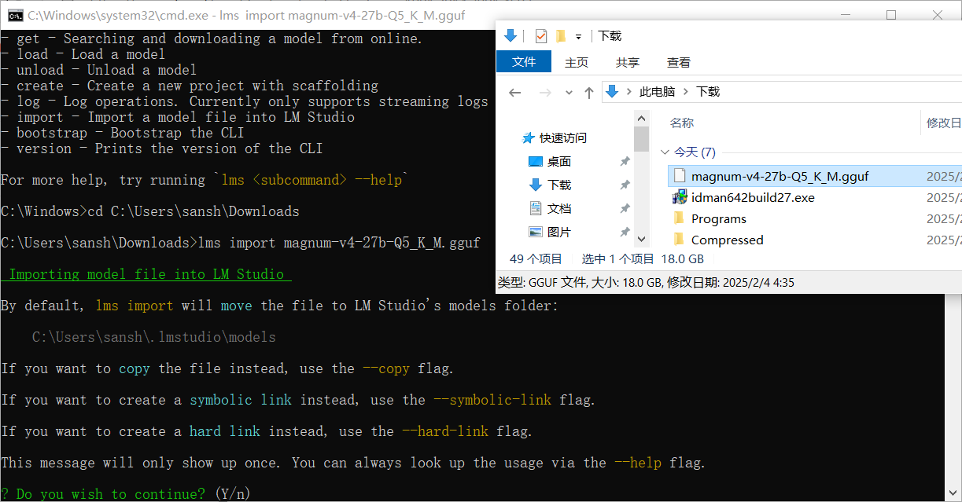Click the pin icon beside 图片

[x=625, y=233]
